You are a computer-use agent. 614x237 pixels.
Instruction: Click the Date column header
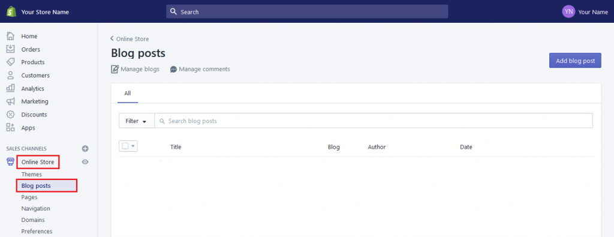[466, 147]
